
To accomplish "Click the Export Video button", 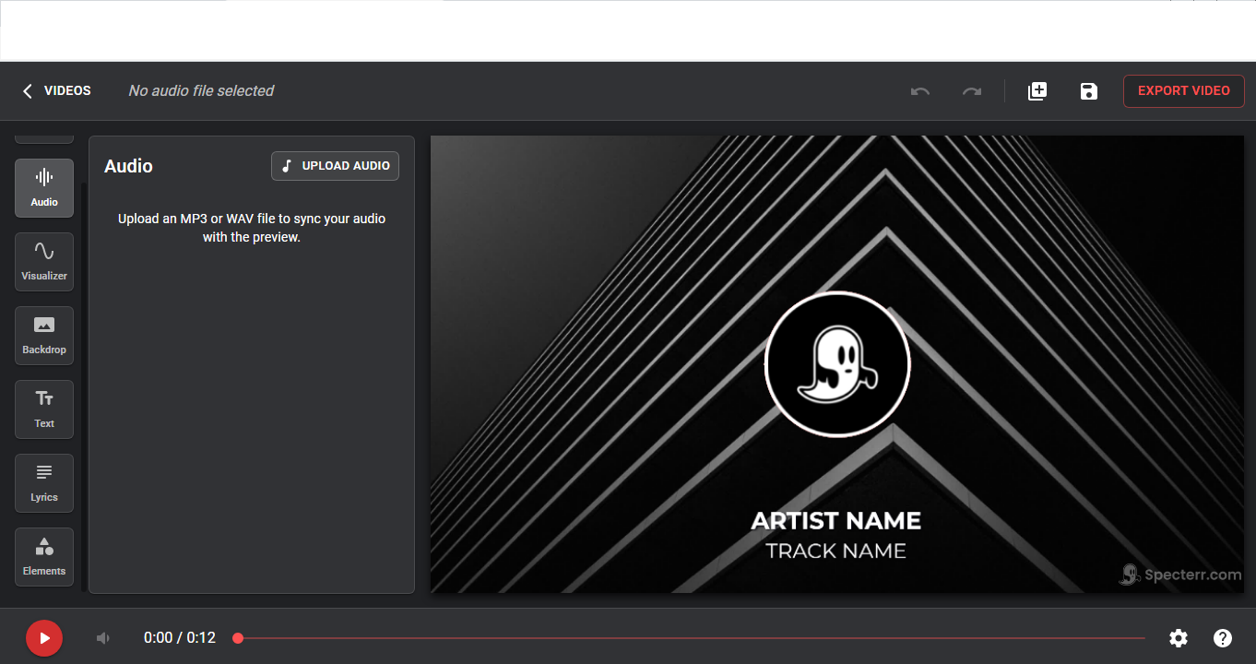I will [x=1184, y=91].
